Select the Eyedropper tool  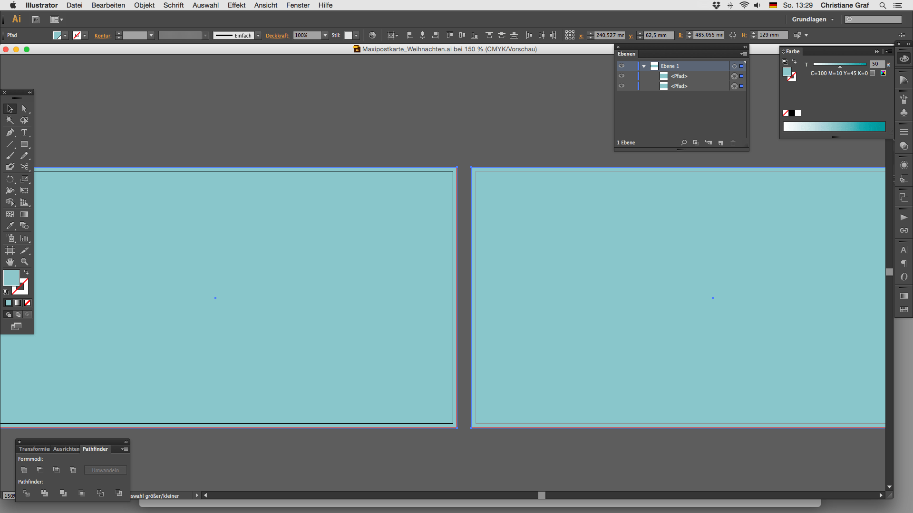[10, 226]
